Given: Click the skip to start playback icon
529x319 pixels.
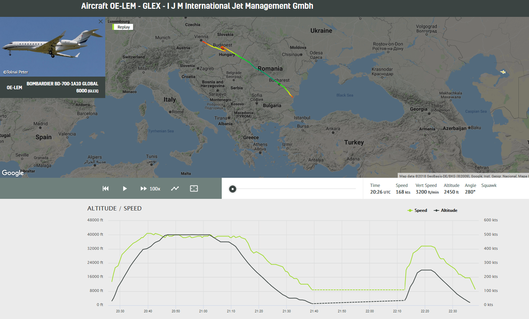Looking at the screenshot, I should tap(105, 189).
